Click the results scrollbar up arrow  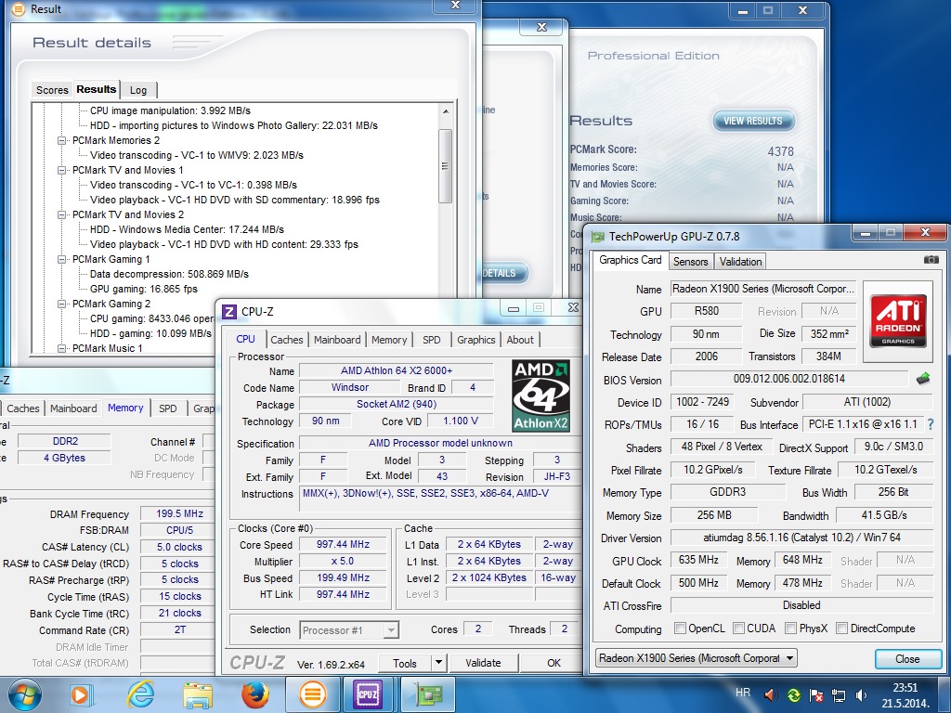pos(445,111)
